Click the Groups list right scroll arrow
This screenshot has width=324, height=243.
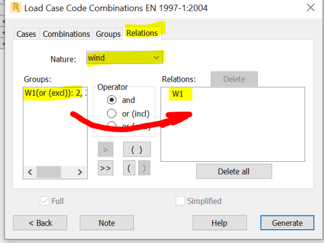[x=80, y=172]
